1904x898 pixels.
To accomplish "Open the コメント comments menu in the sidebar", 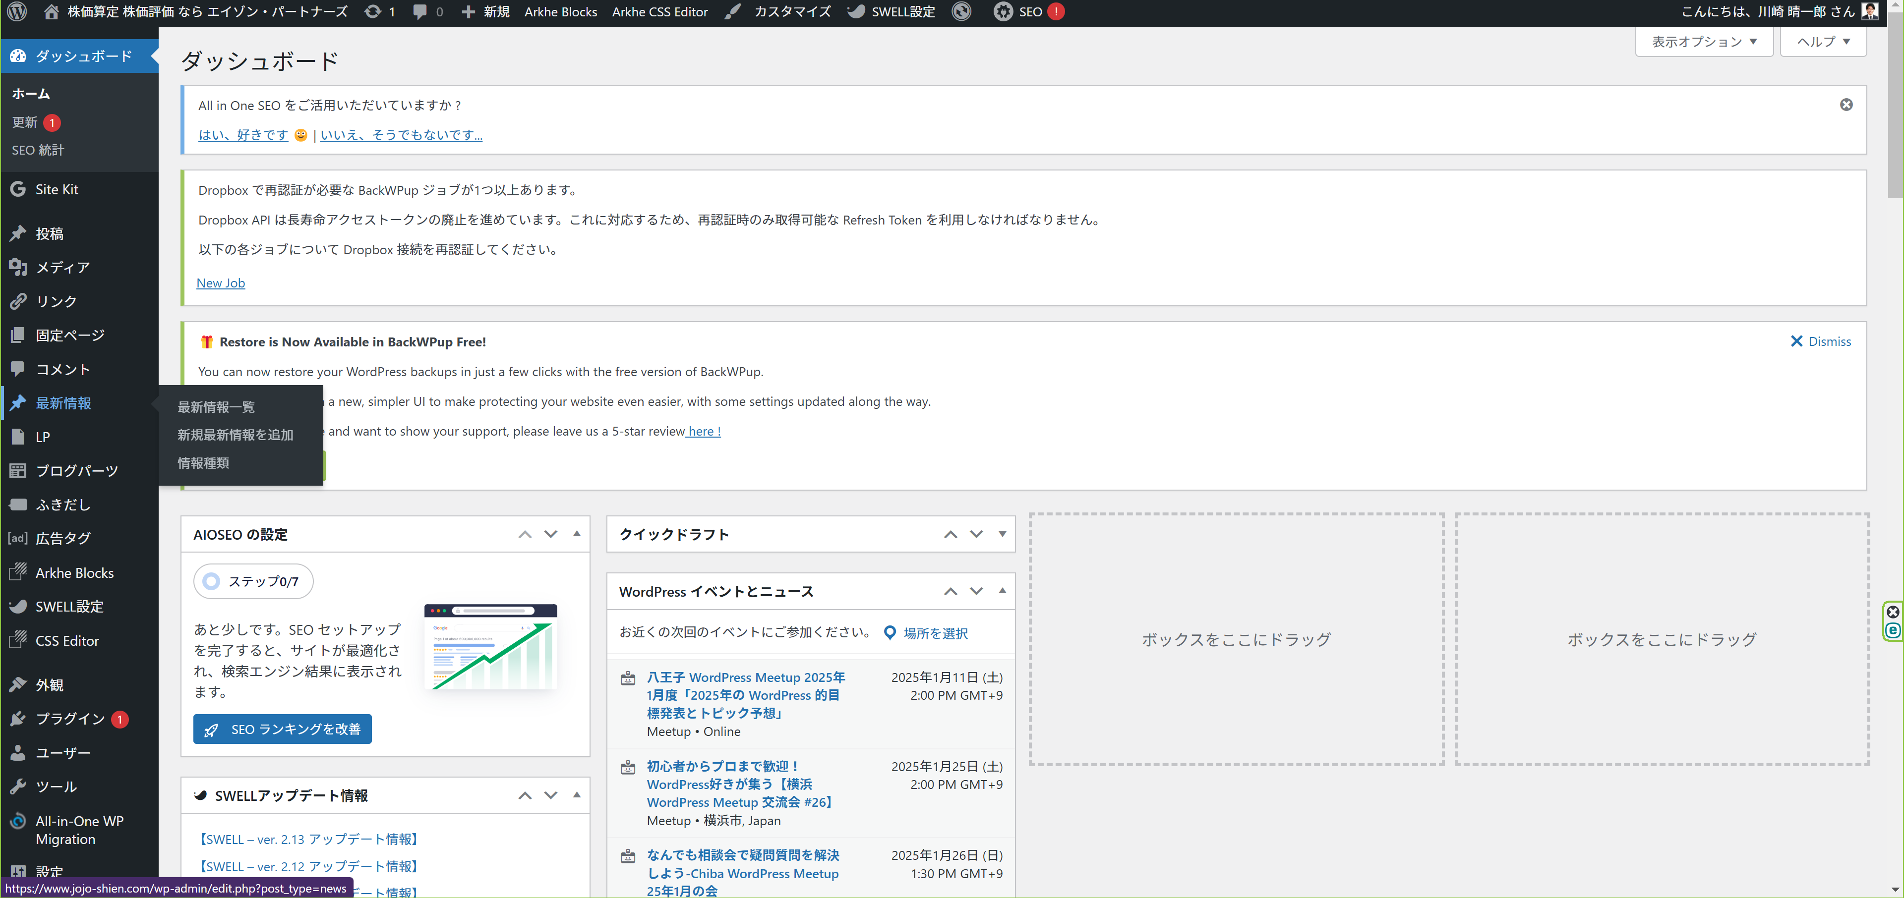I will (x=80, y=369).
